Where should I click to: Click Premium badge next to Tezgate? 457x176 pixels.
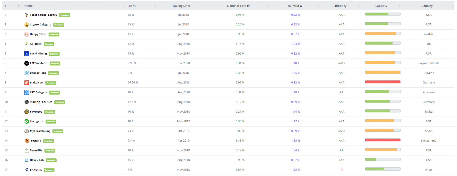(x=48, y=141)
